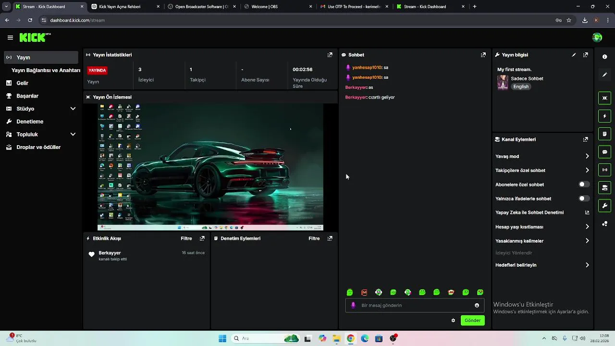Click username Berkayyer in cızırtlı geliyor message
This screenshot has height=346, width=615.
point(356,97)
